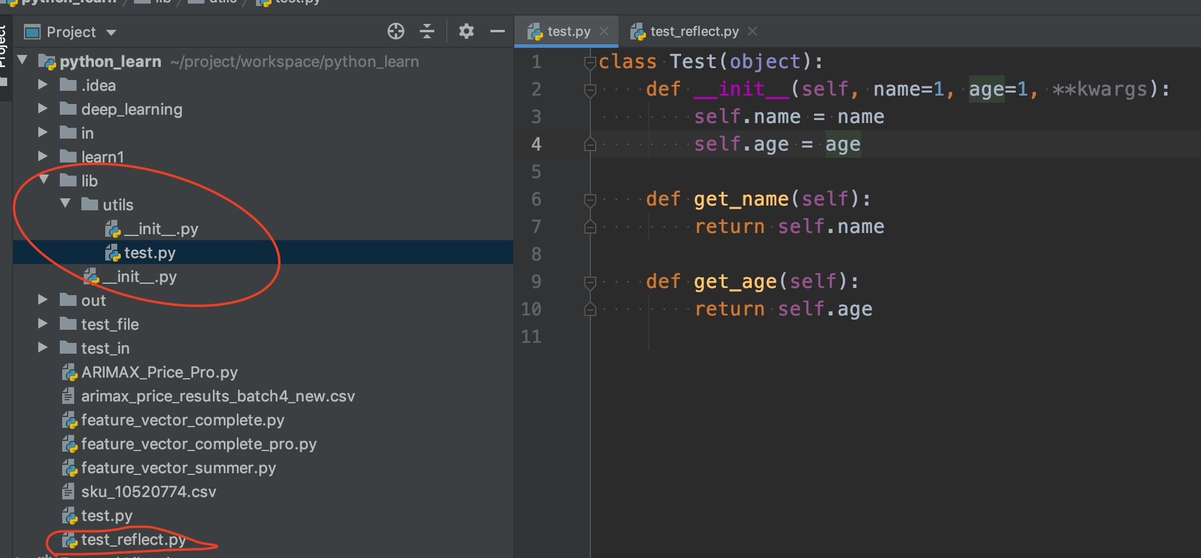Screen dimensions: 1201x558
Task: Click the vertical Project tool window button
Action: tap(5, 41)
